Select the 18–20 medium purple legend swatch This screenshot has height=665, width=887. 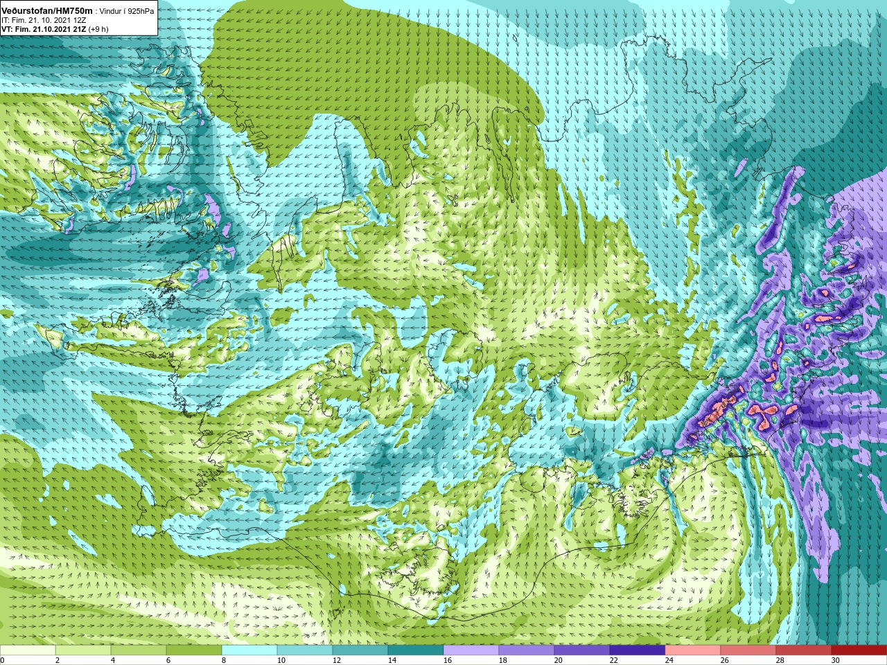point(527,650)
